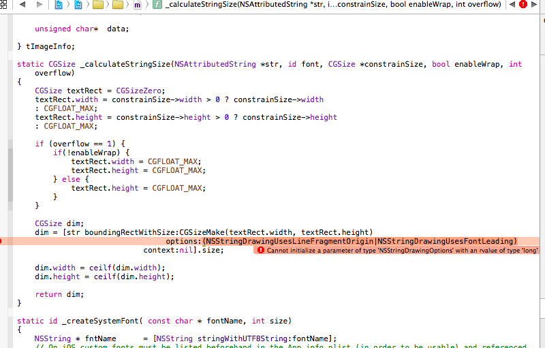The width and height of the screenshot is (545, 348).
Task: Click 'NSAttributedString' in the function signature
Action: click(215, 64)
